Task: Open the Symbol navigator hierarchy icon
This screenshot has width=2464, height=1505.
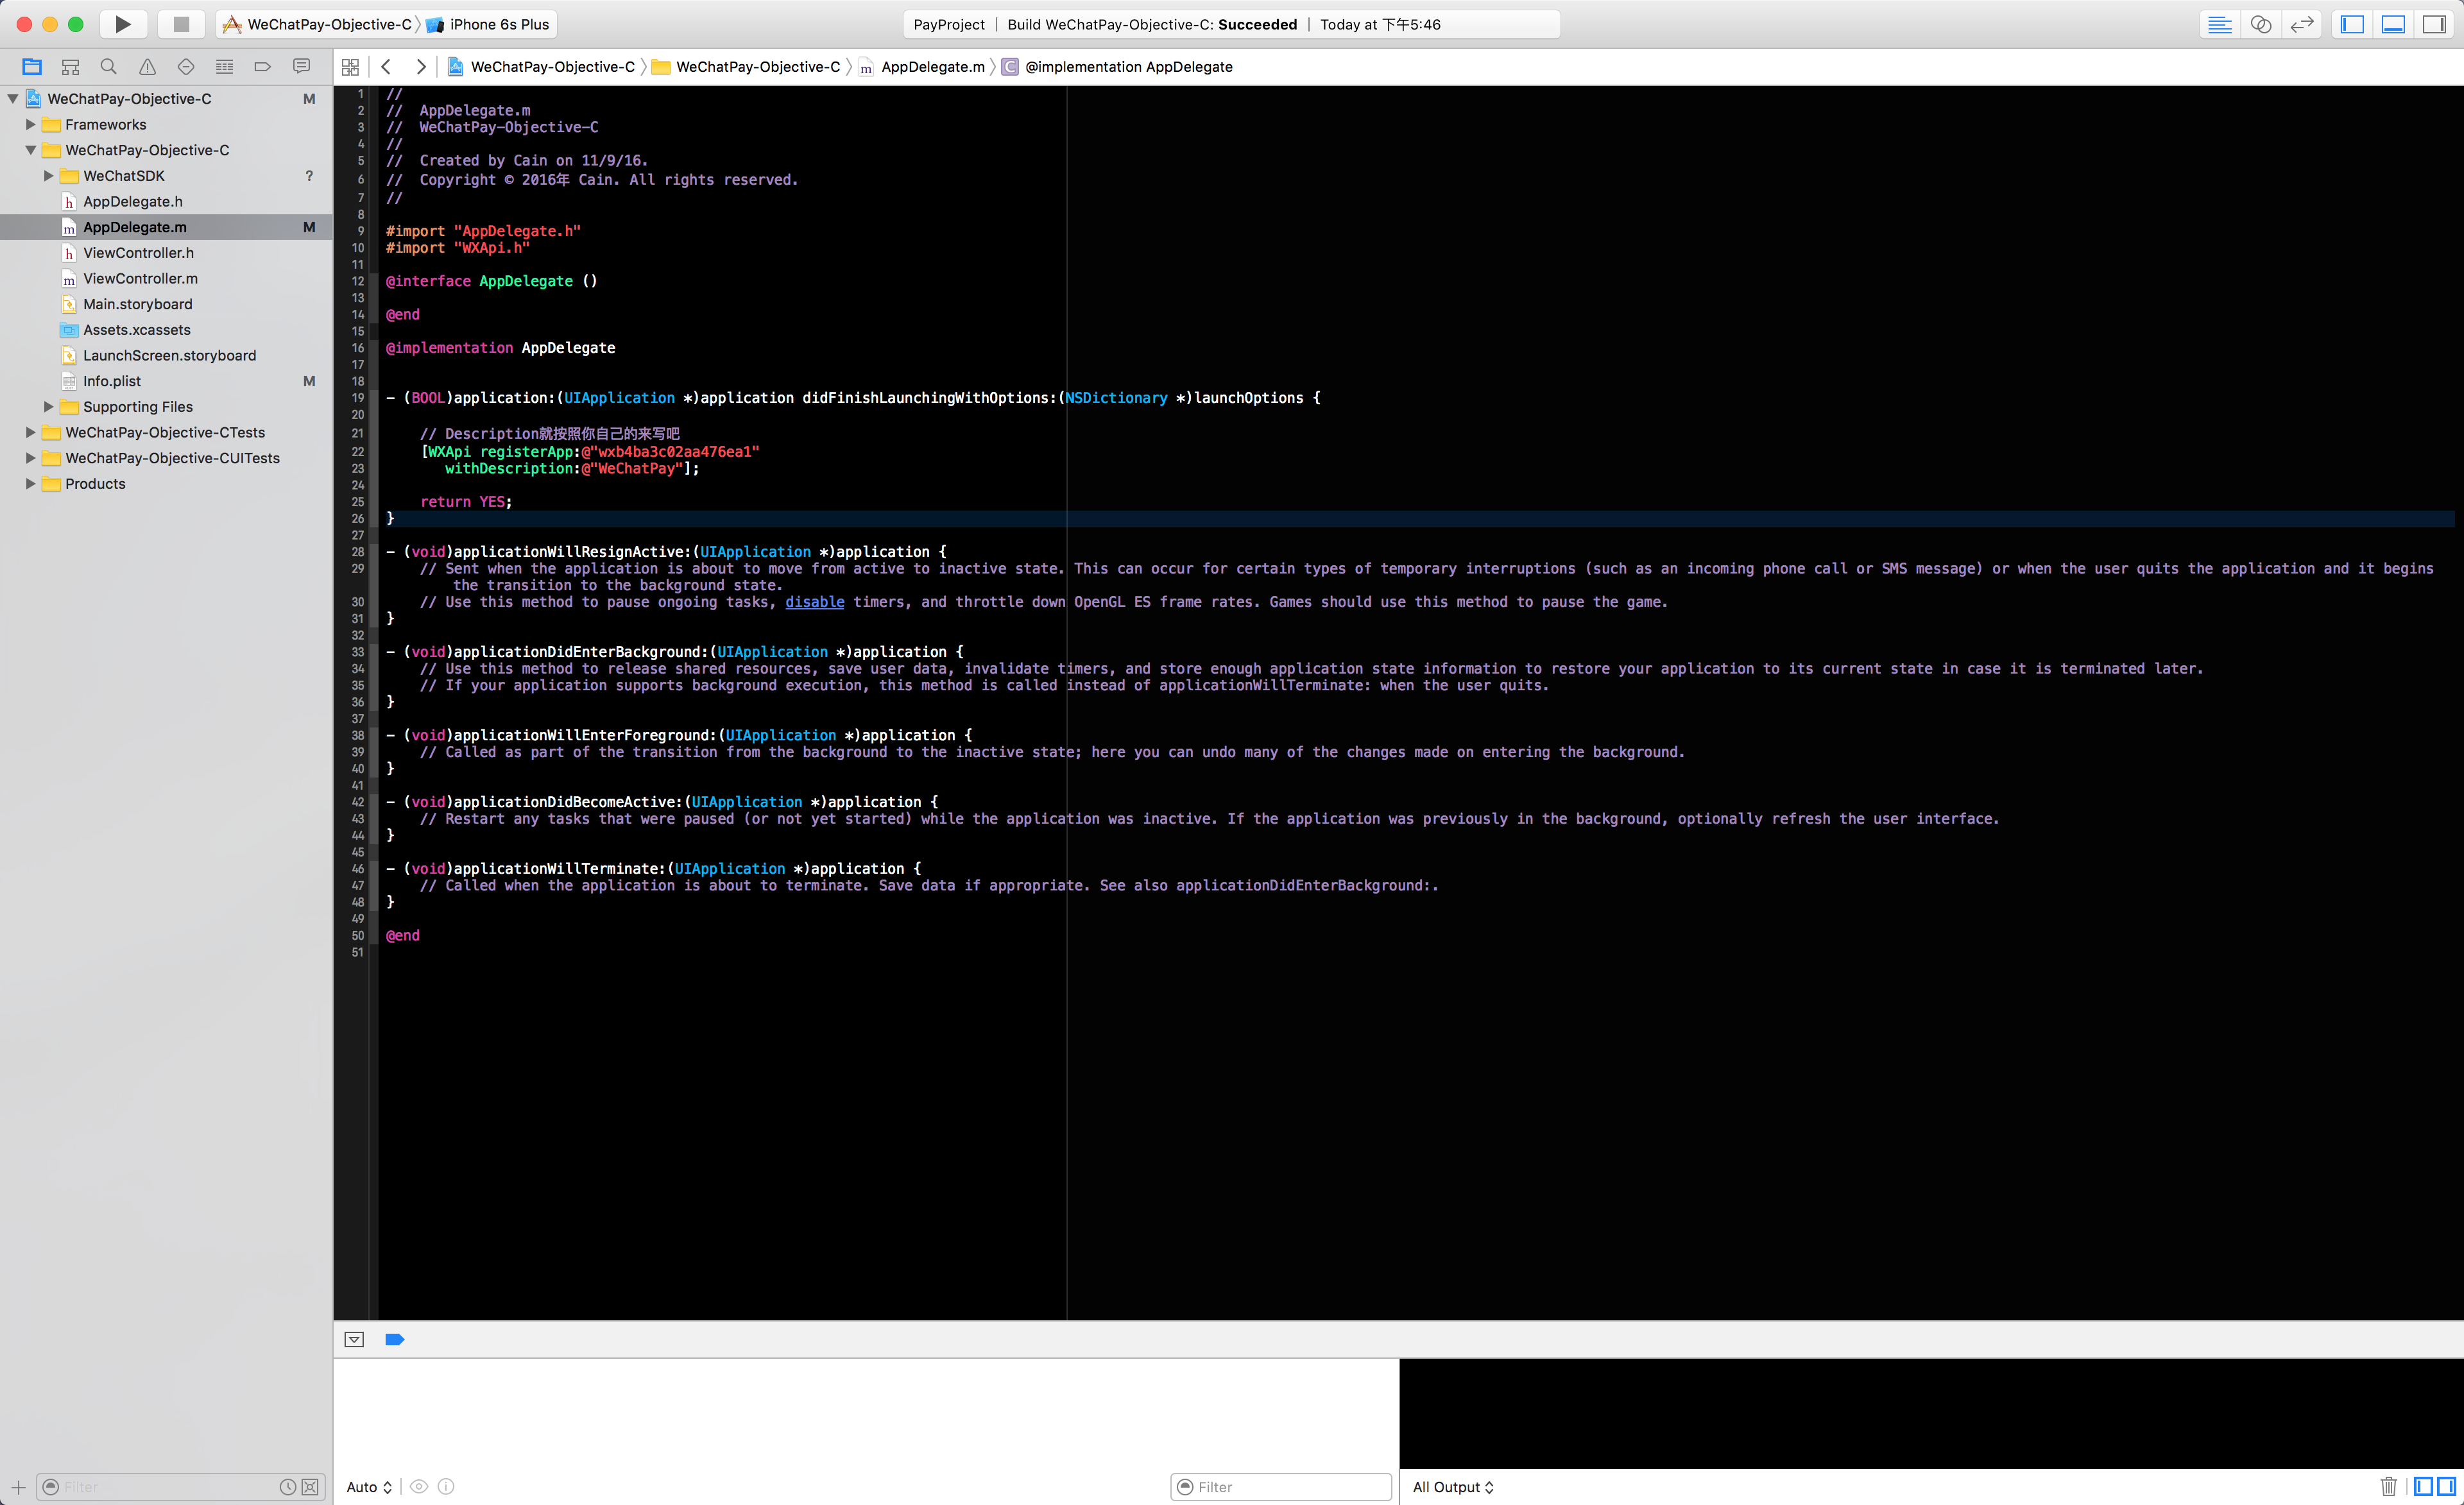Action: [x=70, y=67]
